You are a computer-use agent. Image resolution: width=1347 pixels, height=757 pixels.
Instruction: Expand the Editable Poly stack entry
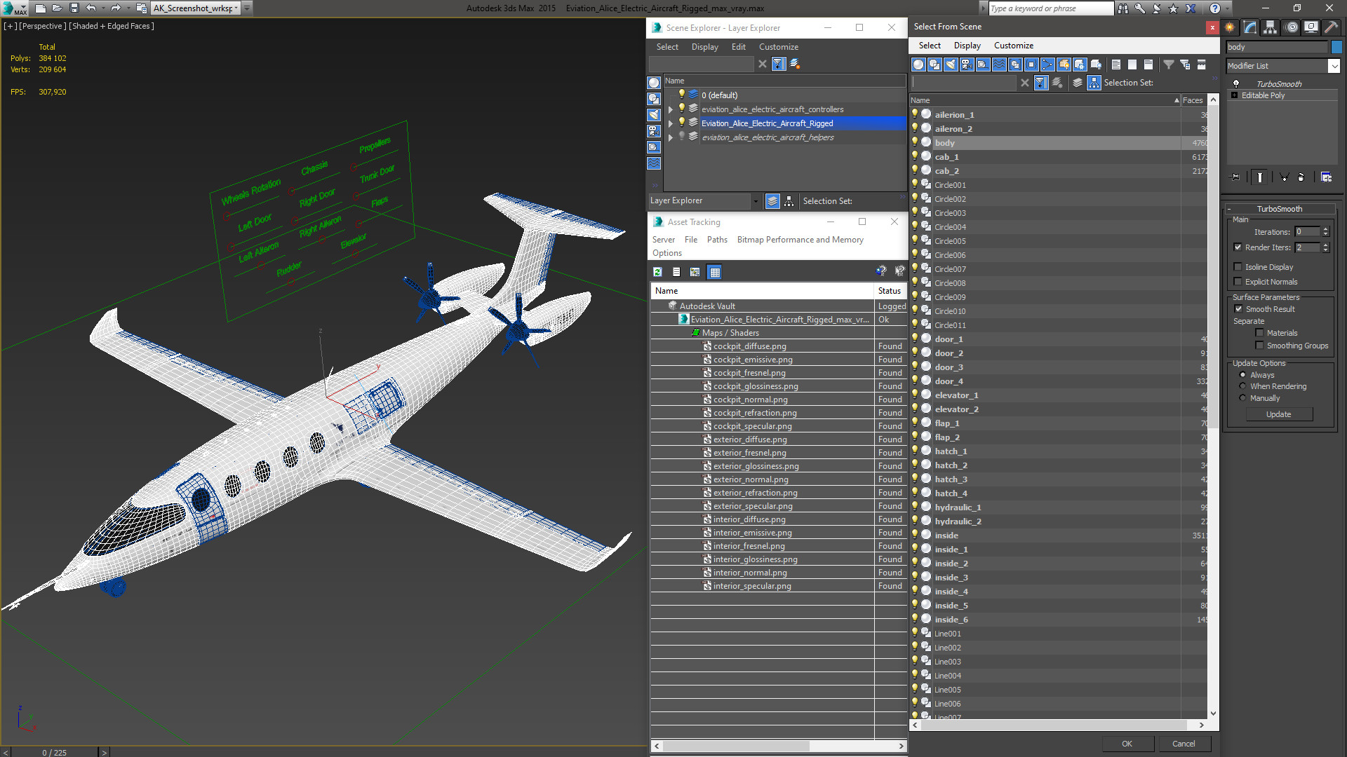coord(1234,95)
